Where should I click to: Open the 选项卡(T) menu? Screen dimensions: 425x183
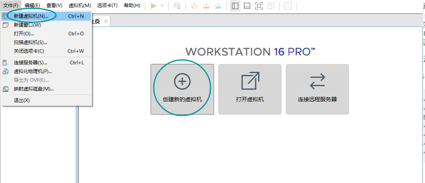point(107,6)
